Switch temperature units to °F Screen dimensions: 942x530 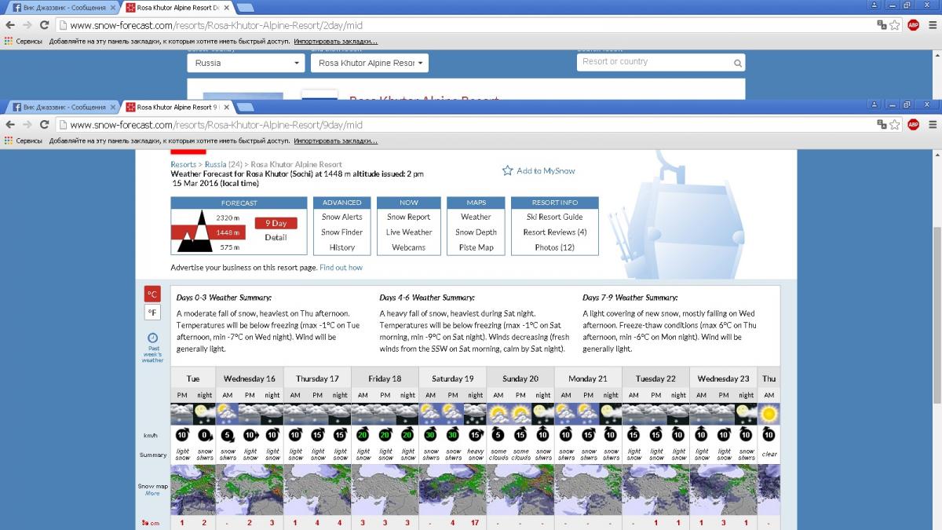152,313
